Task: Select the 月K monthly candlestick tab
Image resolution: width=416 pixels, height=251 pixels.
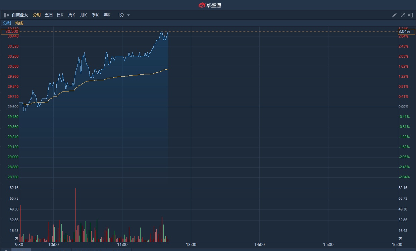Action: click(x=84, y=15)
